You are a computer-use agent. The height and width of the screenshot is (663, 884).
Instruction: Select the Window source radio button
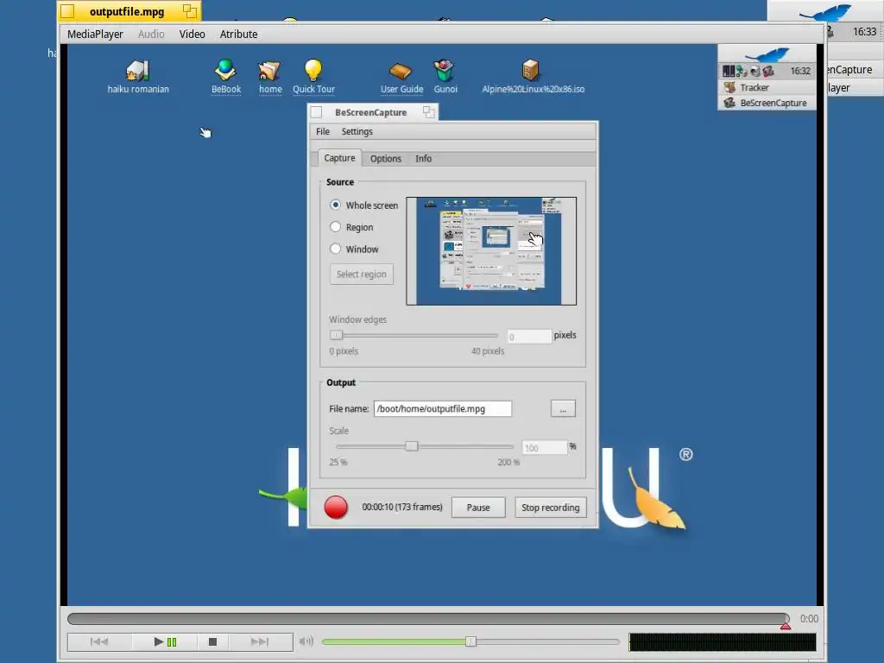tap(336, 249)
